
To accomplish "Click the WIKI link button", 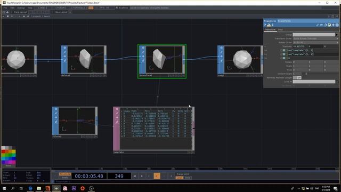I will coord(43,8).
